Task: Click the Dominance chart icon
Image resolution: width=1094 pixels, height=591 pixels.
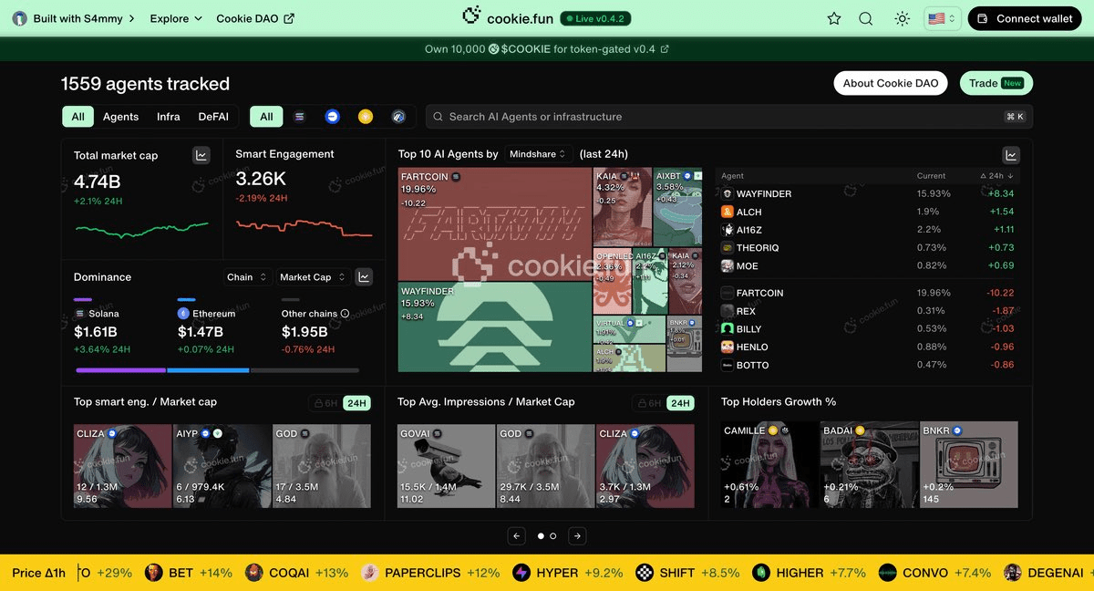Action: click(364, 277)
